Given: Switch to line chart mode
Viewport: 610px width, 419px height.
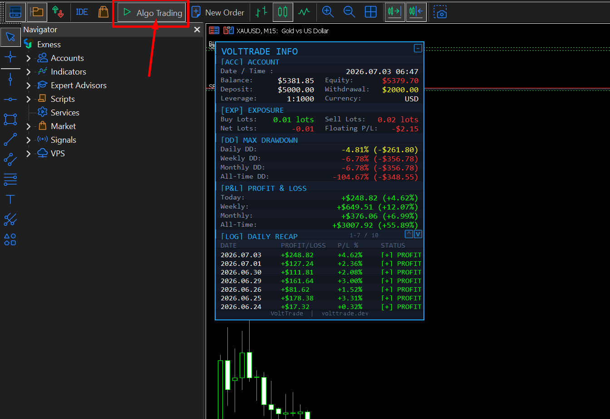Looking at the screenshot, I should tap(304, 12).
